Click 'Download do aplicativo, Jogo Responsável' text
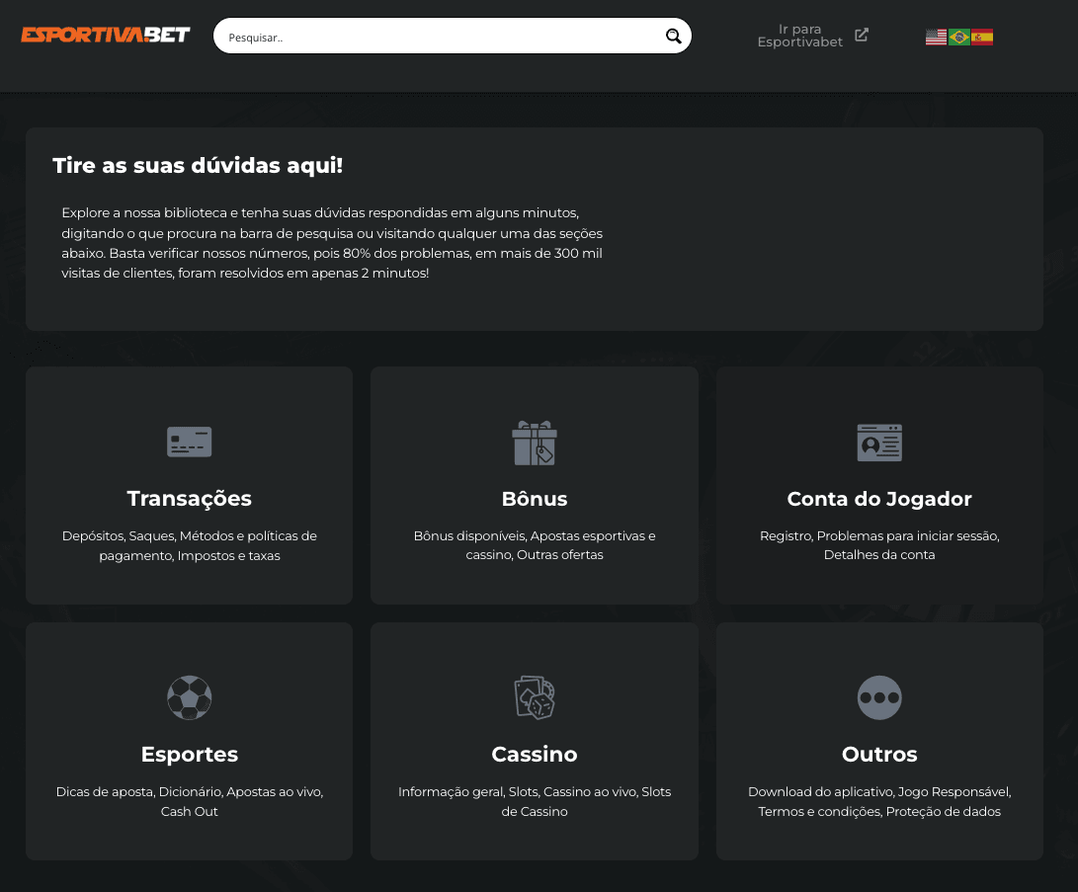 [879, 801]
